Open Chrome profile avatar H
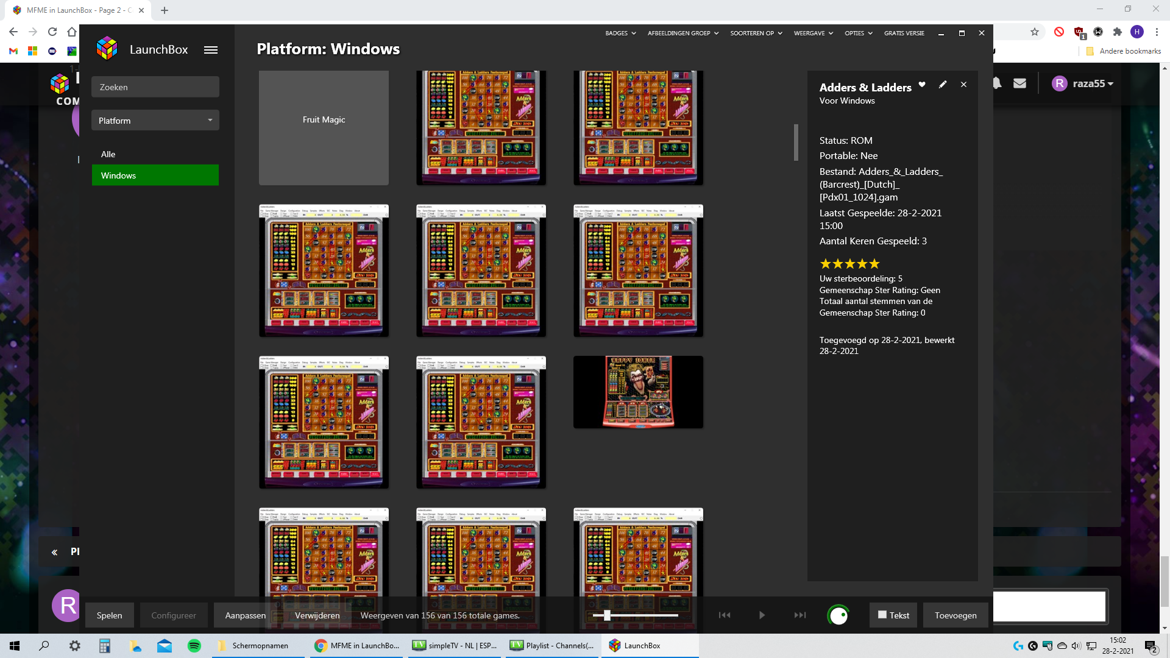 (x=1137, y=32)
